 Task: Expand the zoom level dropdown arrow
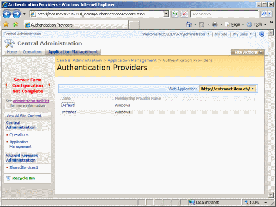(x=266, y=203)
